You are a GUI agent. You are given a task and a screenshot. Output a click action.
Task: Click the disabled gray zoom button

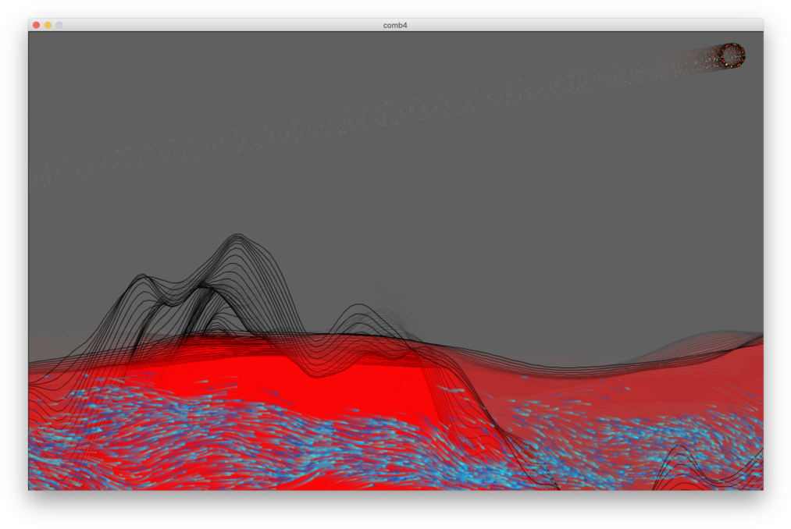pyautogui.click(x=59, y=25)
